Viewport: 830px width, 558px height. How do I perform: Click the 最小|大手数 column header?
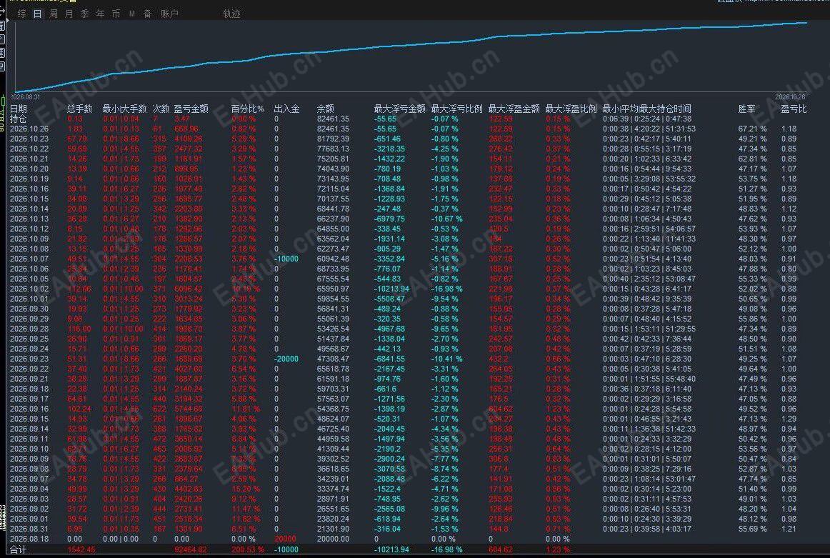click(x=124, y=109)
